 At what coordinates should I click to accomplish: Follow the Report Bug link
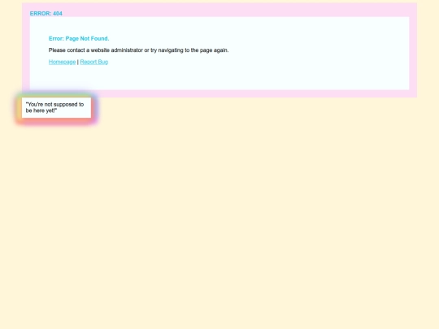(x=94, y=62)
